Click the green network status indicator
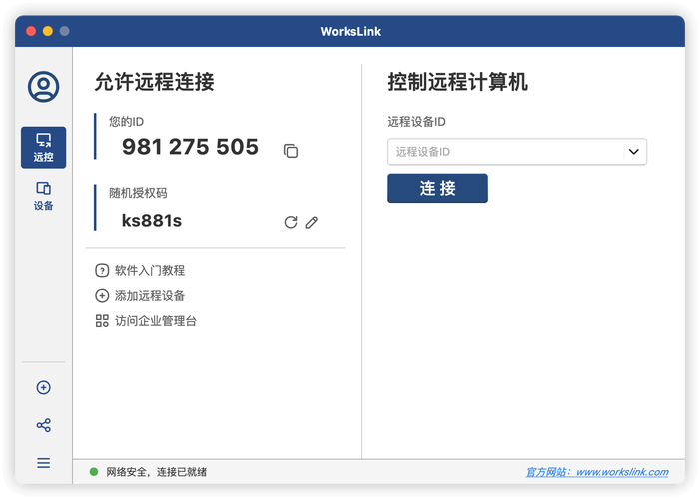 point(94,472)
